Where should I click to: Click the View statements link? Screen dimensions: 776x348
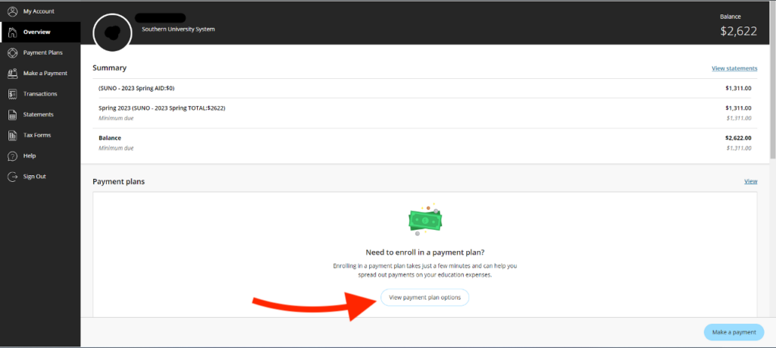pyautogui.click(x=734, y=68)
